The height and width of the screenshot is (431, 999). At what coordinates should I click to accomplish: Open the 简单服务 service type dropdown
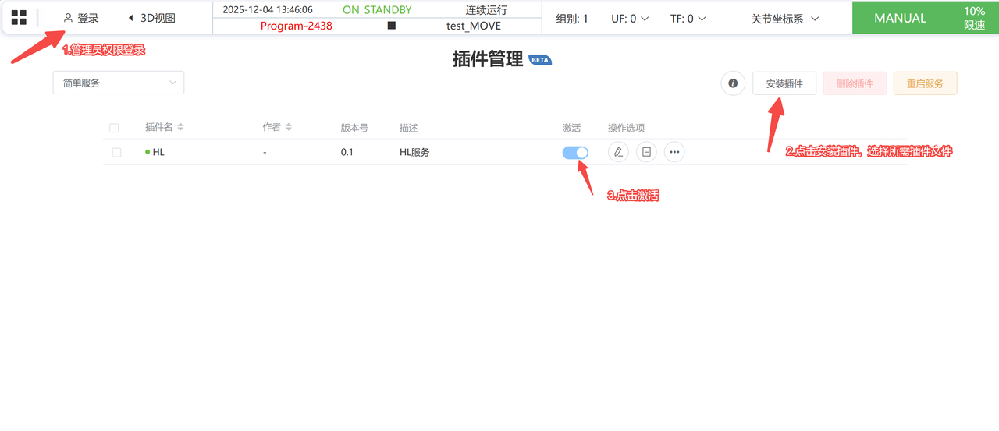point(119,83)
